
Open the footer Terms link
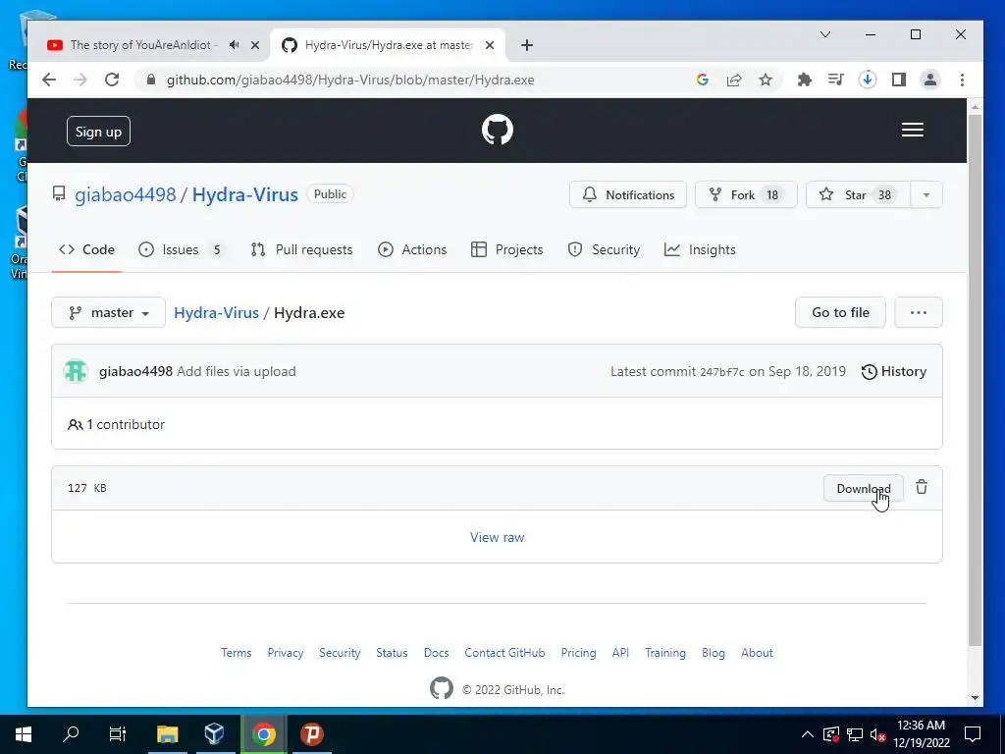236,653
